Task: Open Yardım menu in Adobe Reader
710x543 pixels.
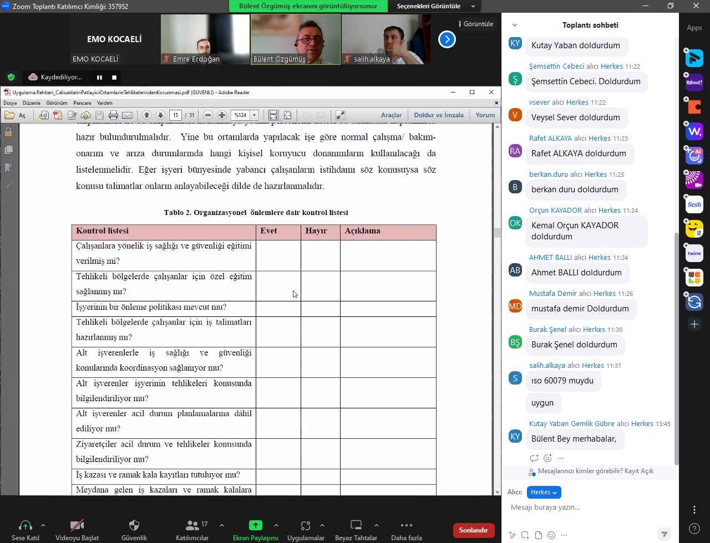Action: [105, 103]
